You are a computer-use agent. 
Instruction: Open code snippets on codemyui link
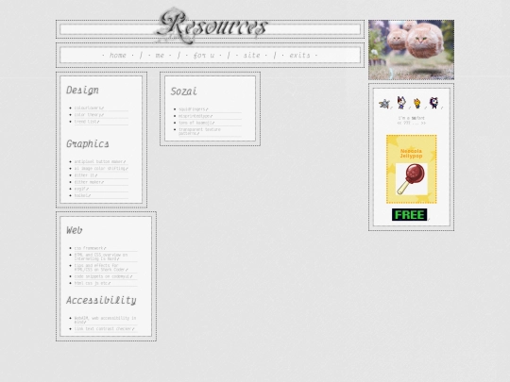103,276
